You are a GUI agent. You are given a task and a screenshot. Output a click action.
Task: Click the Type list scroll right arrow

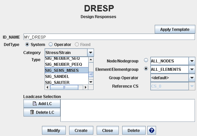tap(86, 87)
